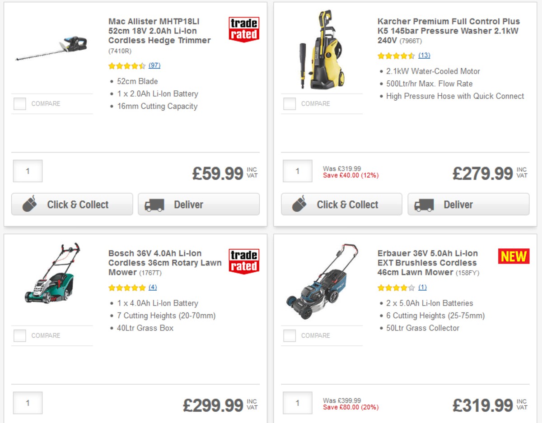Enable Compare for the Karcher pressure washer
542x423 pixels.
click(290, 104)
